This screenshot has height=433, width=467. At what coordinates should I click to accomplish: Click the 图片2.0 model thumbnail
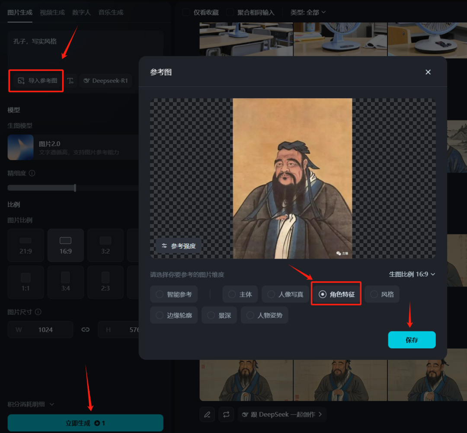click(x=21, y=147)
